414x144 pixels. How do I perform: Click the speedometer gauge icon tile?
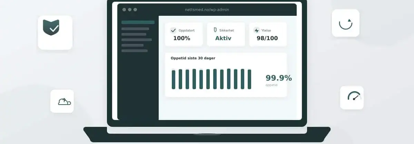352,97
